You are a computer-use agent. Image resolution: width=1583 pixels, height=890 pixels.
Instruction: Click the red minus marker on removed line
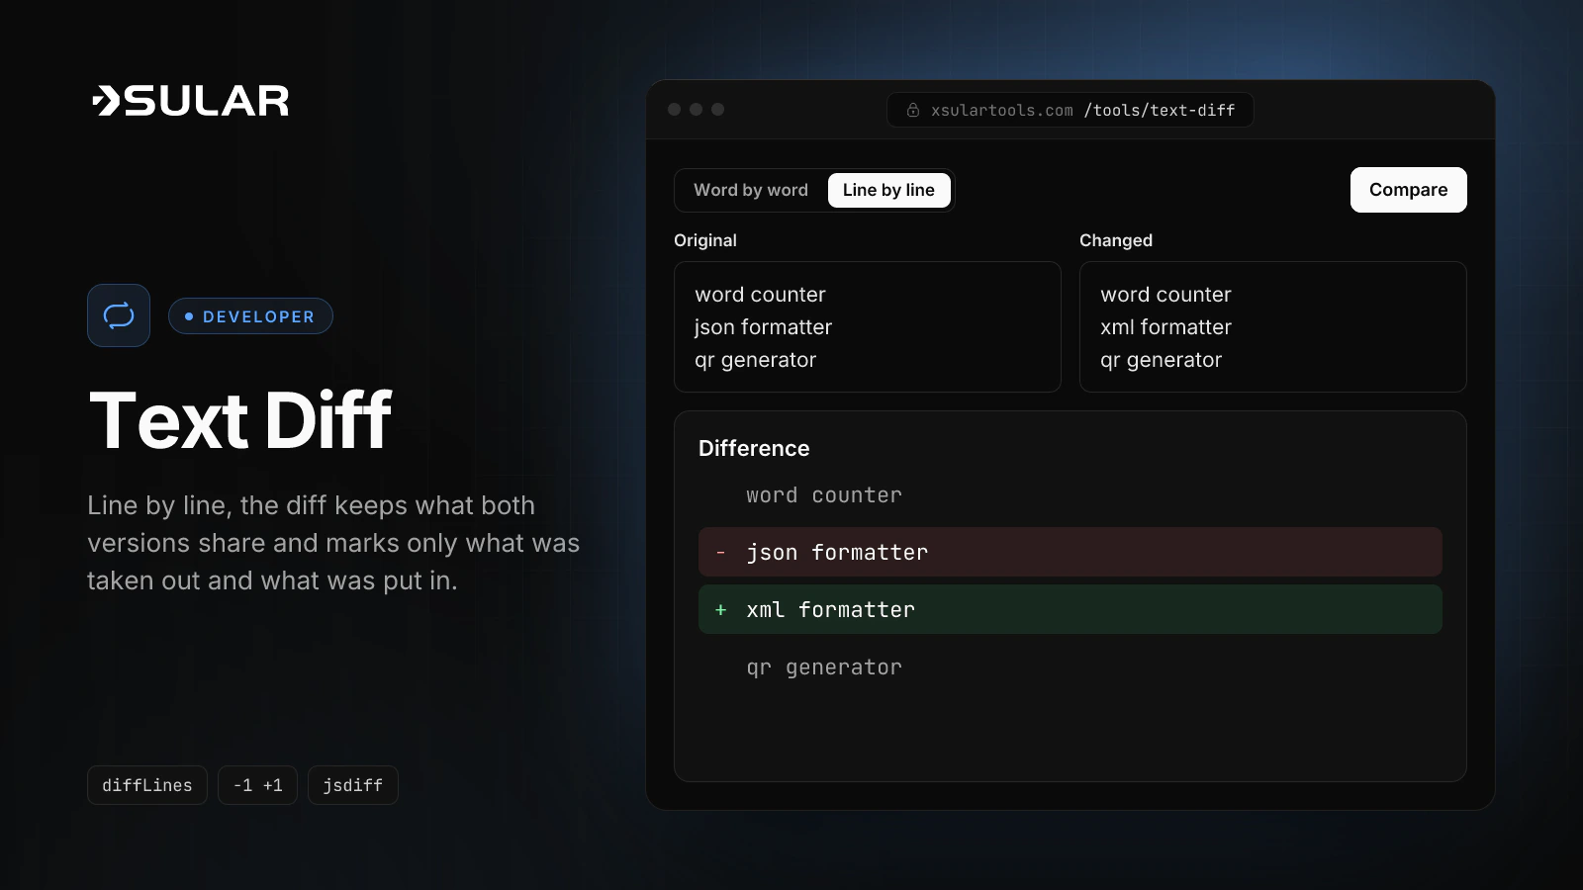720,552
